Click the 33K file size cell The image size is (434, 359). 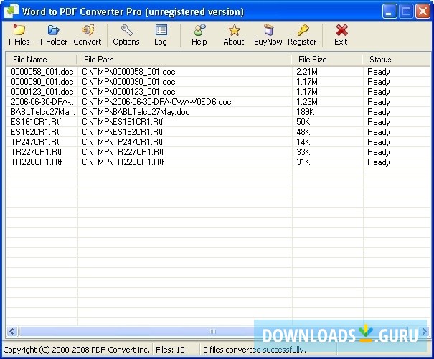(303, 152)
